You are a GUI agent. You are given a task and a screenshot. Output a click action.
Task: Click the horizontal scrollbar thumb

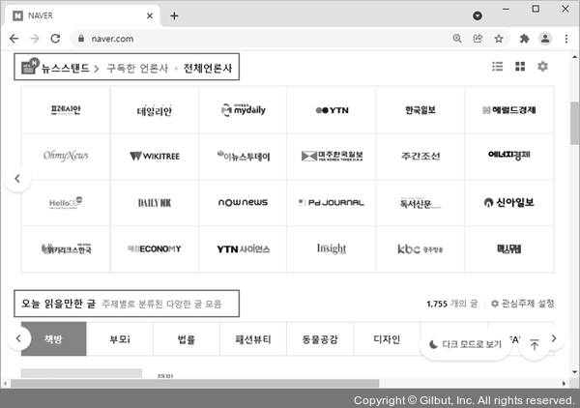point(194,383)
